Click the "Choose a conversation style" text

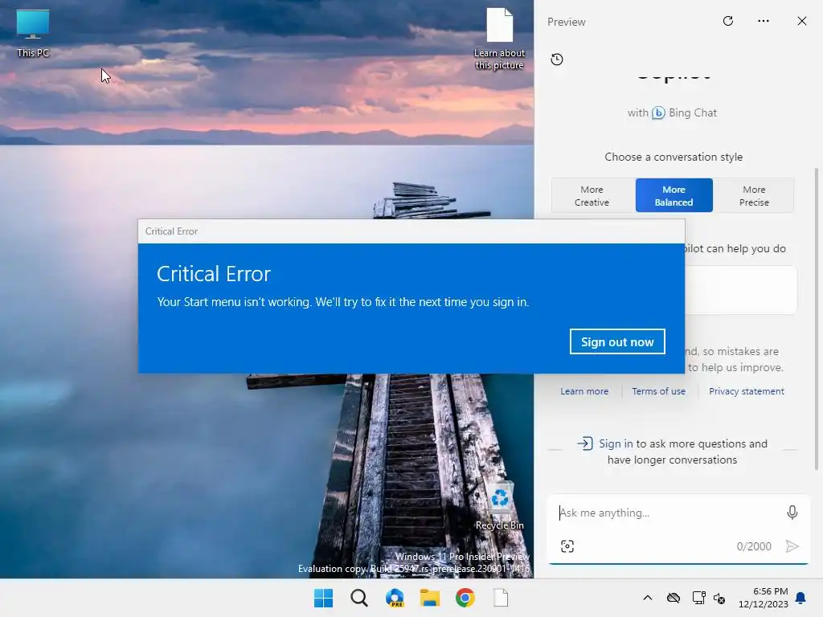click(674, 157)
